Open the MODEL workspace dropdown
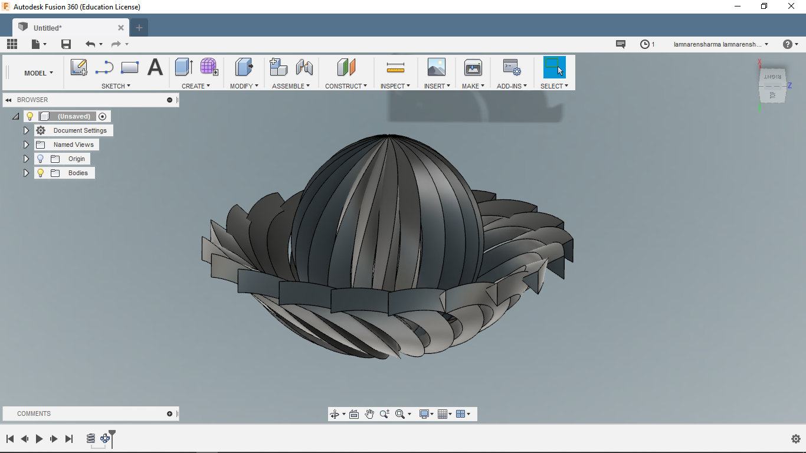Image resolution: width=806 pixels, height=453 pixels. [x=38, y=73]
